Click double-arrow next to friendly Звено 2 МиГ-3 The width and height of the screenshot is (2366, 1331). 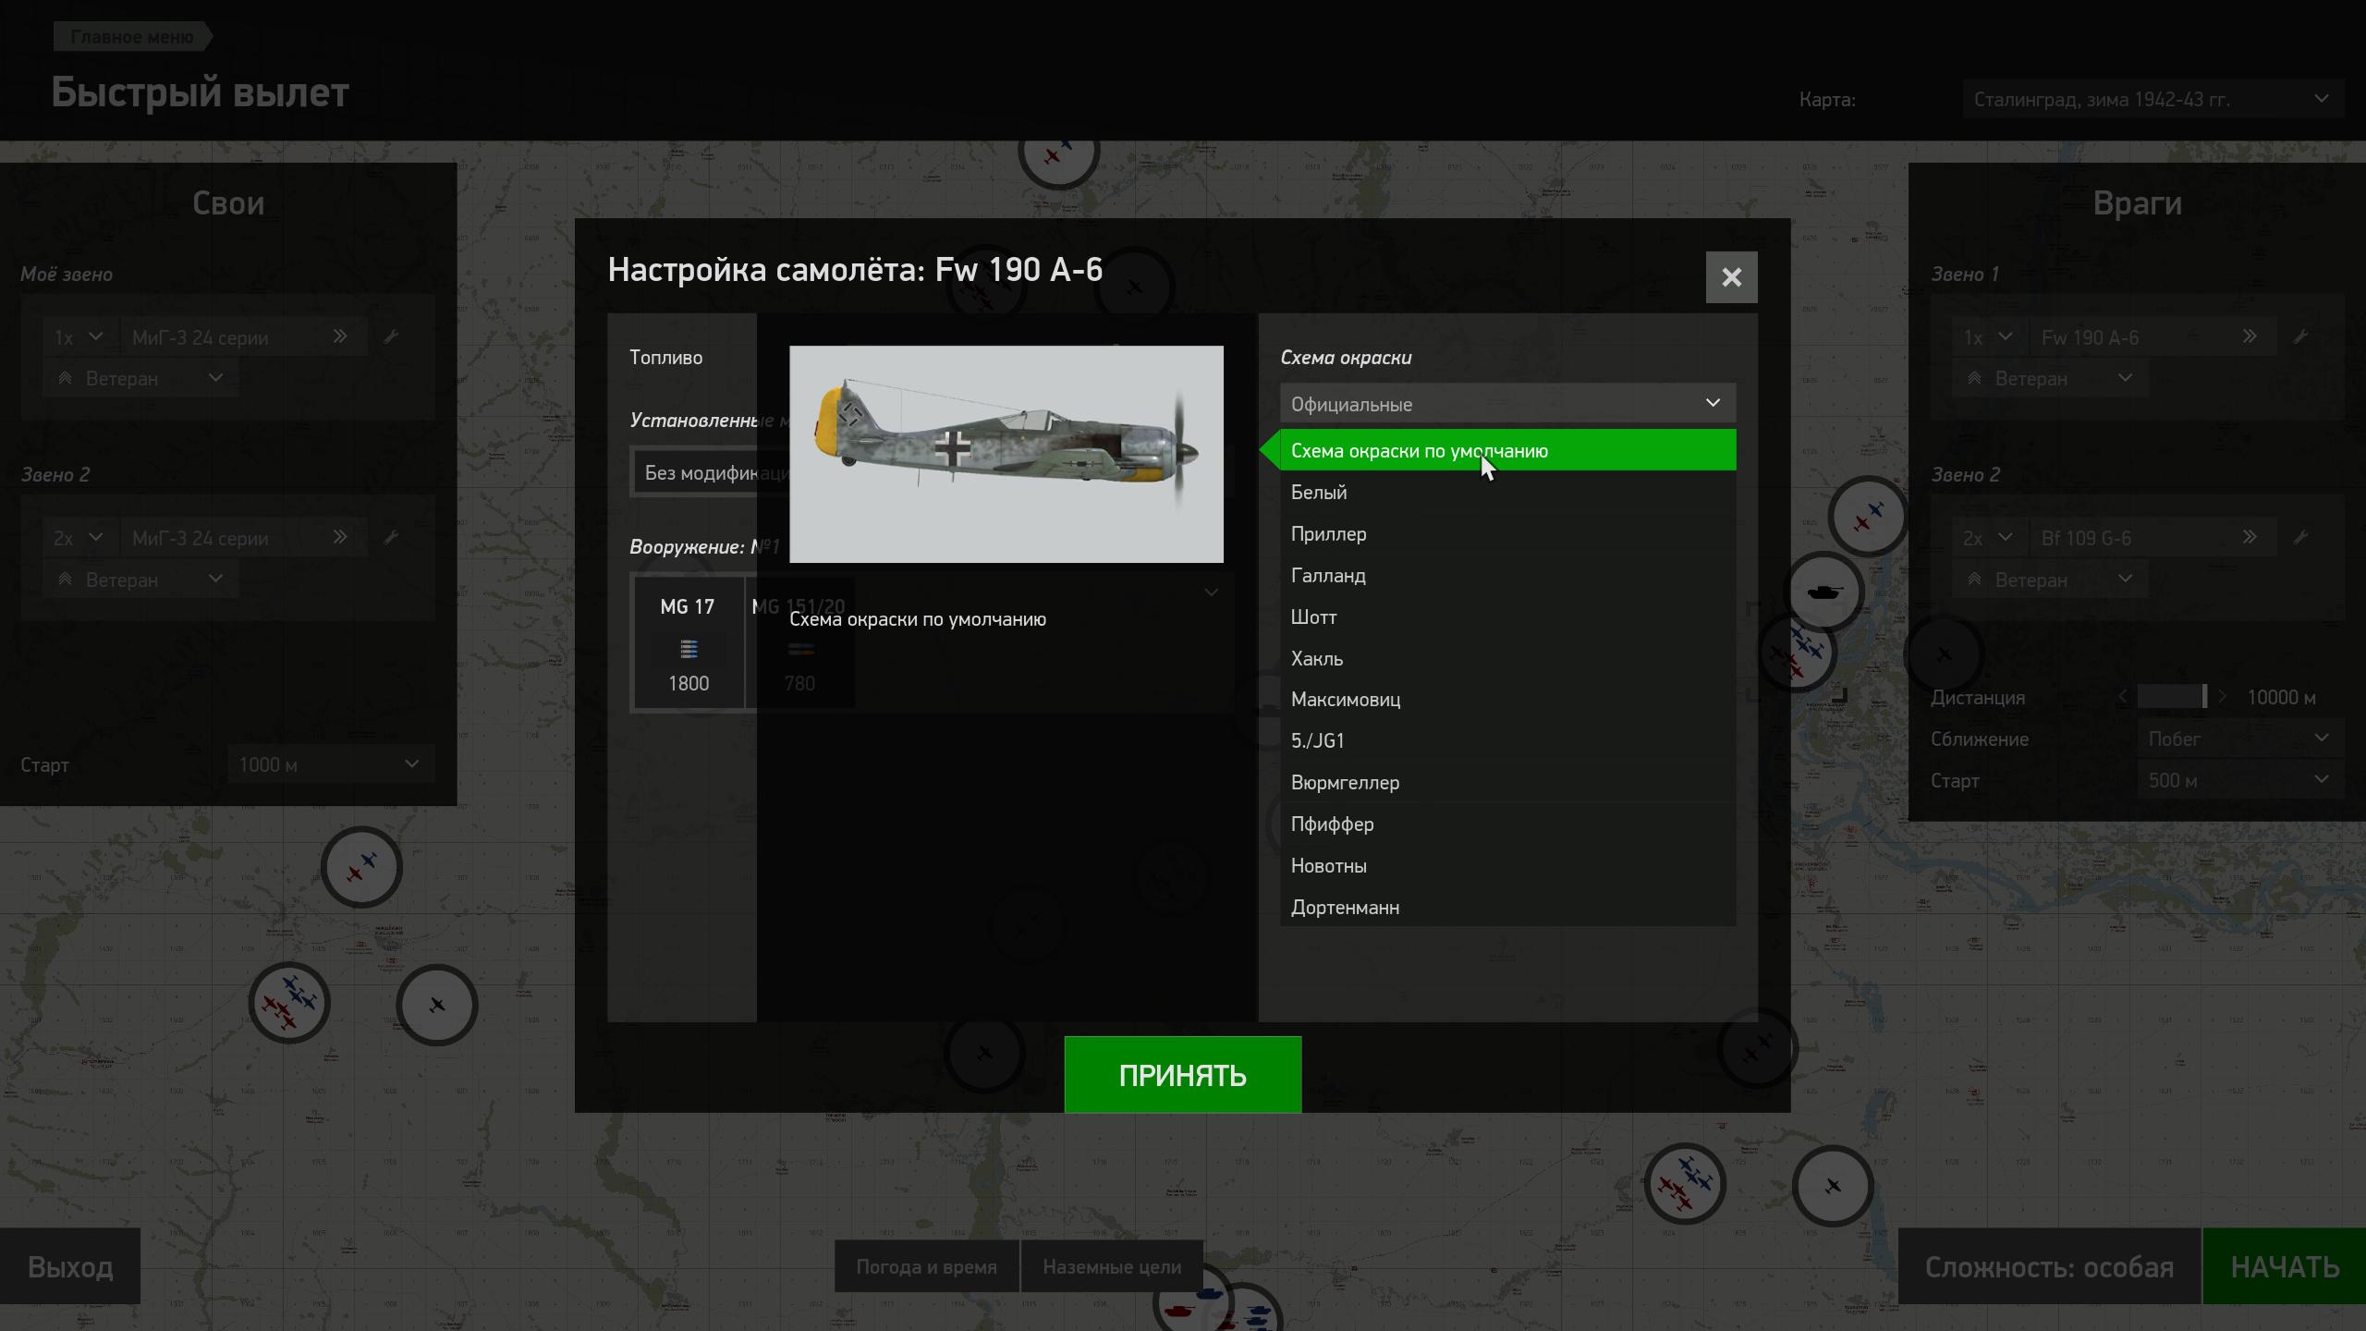coord(340,537)
